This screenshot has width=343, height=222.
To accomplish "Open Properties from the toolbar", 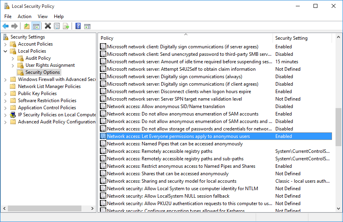I will pos(57,26).
